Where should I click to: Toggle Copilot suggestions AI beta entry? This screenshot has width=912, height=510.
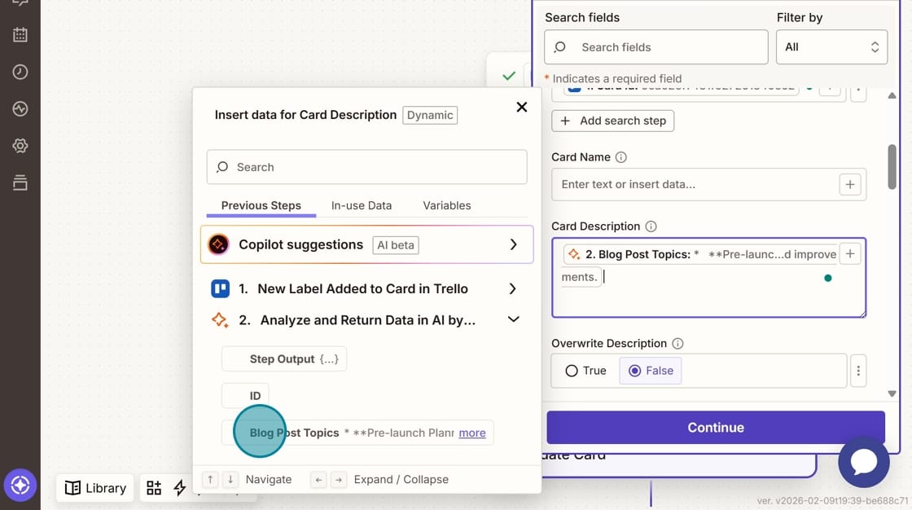(366, 244)
